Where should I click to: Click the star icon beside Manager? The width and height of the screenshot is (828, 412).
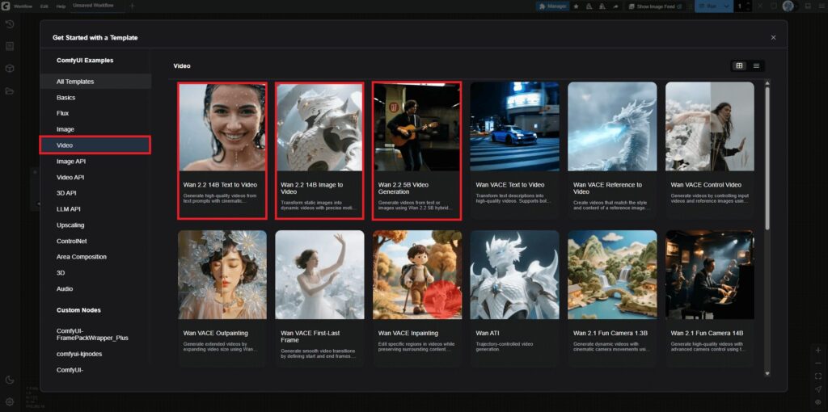click(576, 6)
